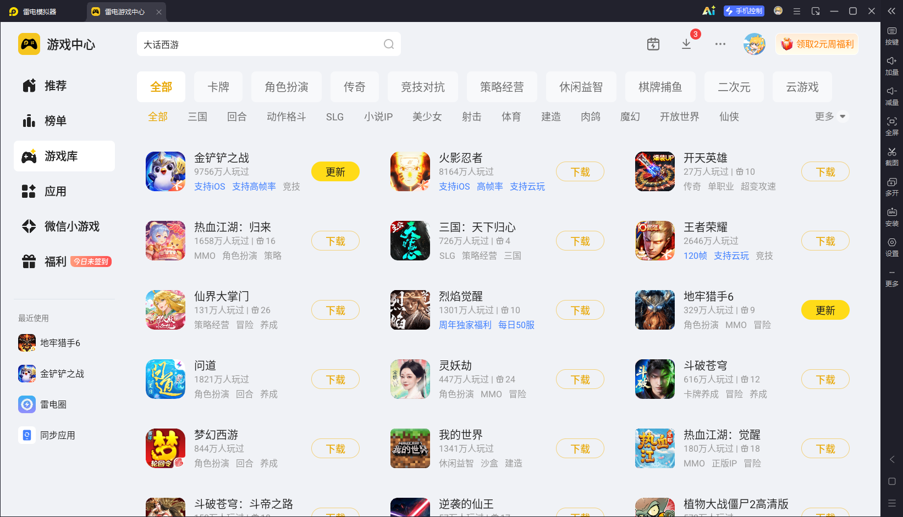
Task: Download 王者荣耀
Action: point(825,241)
